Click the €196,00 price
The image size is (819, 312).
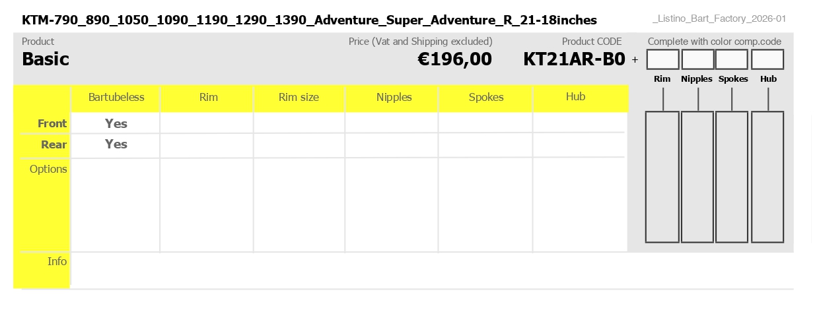pos(455,59)
